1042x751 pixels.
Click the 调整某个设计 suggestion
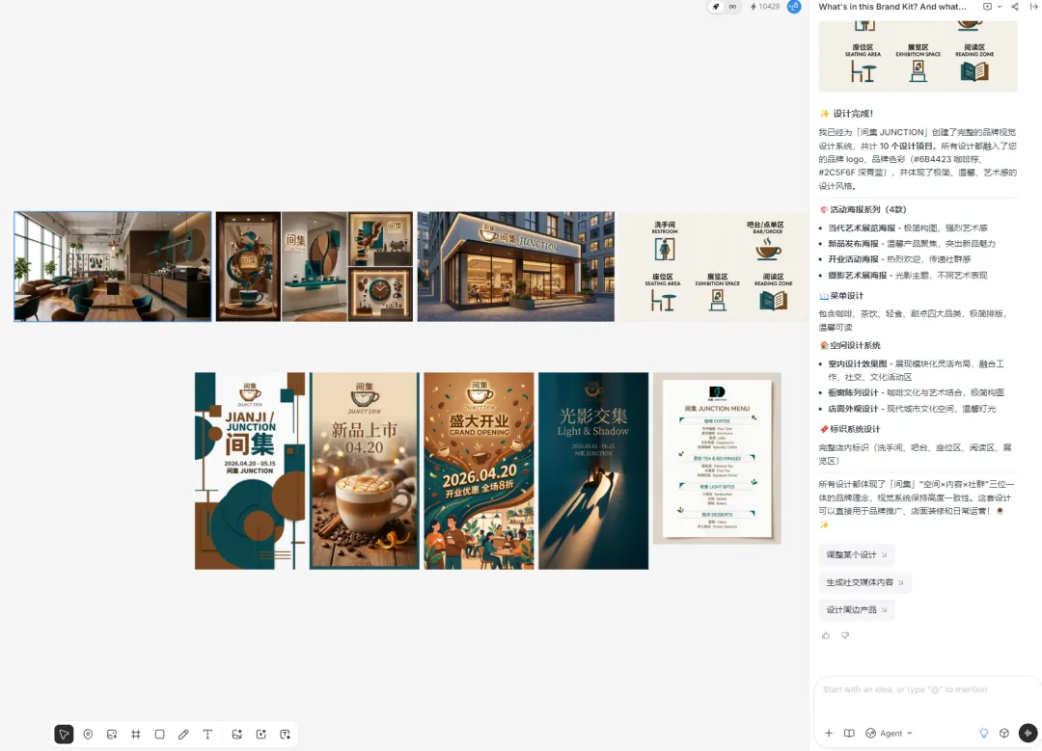(x=857, y=554)
